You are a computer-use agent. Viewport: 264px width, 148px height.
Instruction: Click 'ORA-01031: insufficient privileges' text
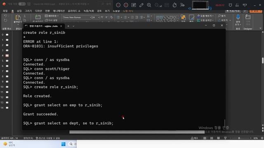tap(61, 46)
